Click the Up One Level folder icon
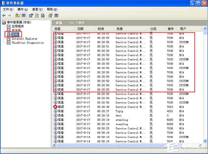 (x=18, y=15)
